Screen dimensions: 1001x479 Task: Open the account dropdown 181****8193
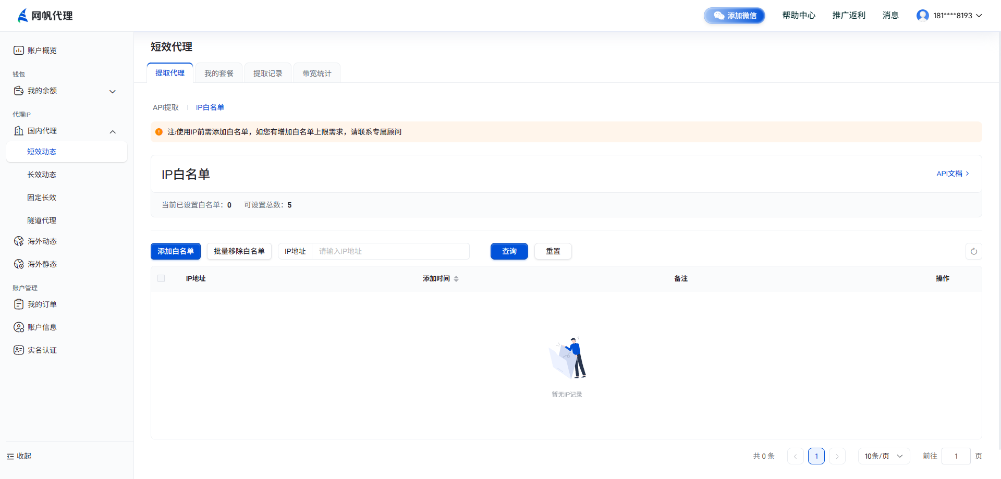click(949, 16)
